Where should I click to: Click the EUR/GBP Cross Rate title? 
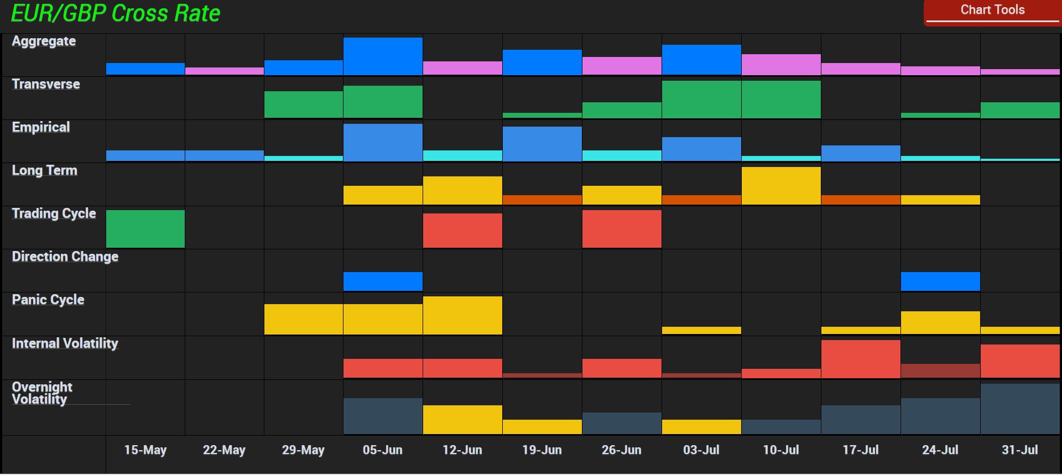(x=116, y=13)
